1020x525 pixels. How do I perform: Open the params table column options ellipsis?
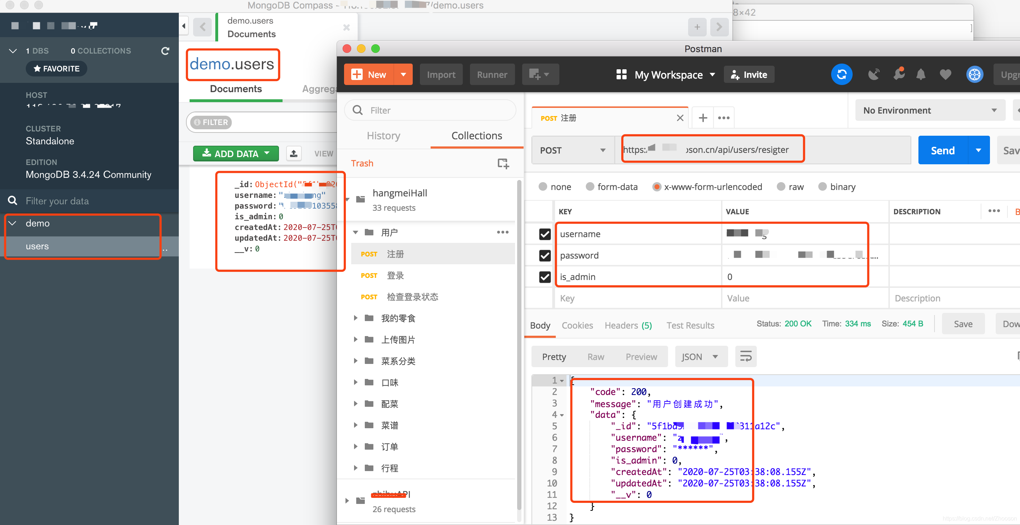994,211
